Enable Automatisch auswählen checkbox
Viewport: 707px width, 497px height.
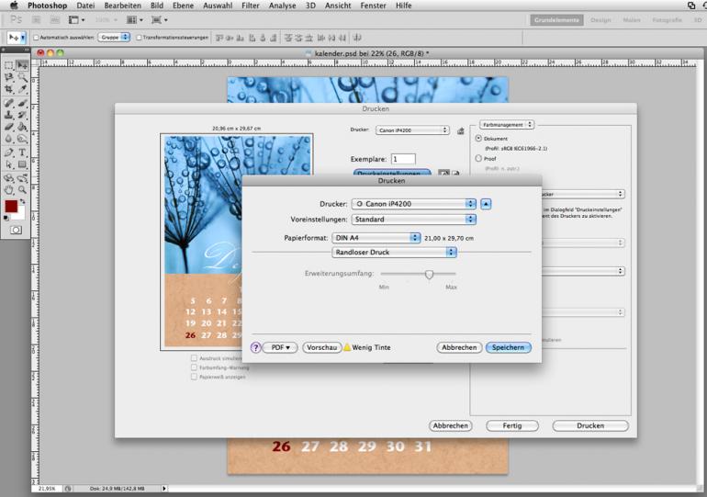[x=36, y=38]
